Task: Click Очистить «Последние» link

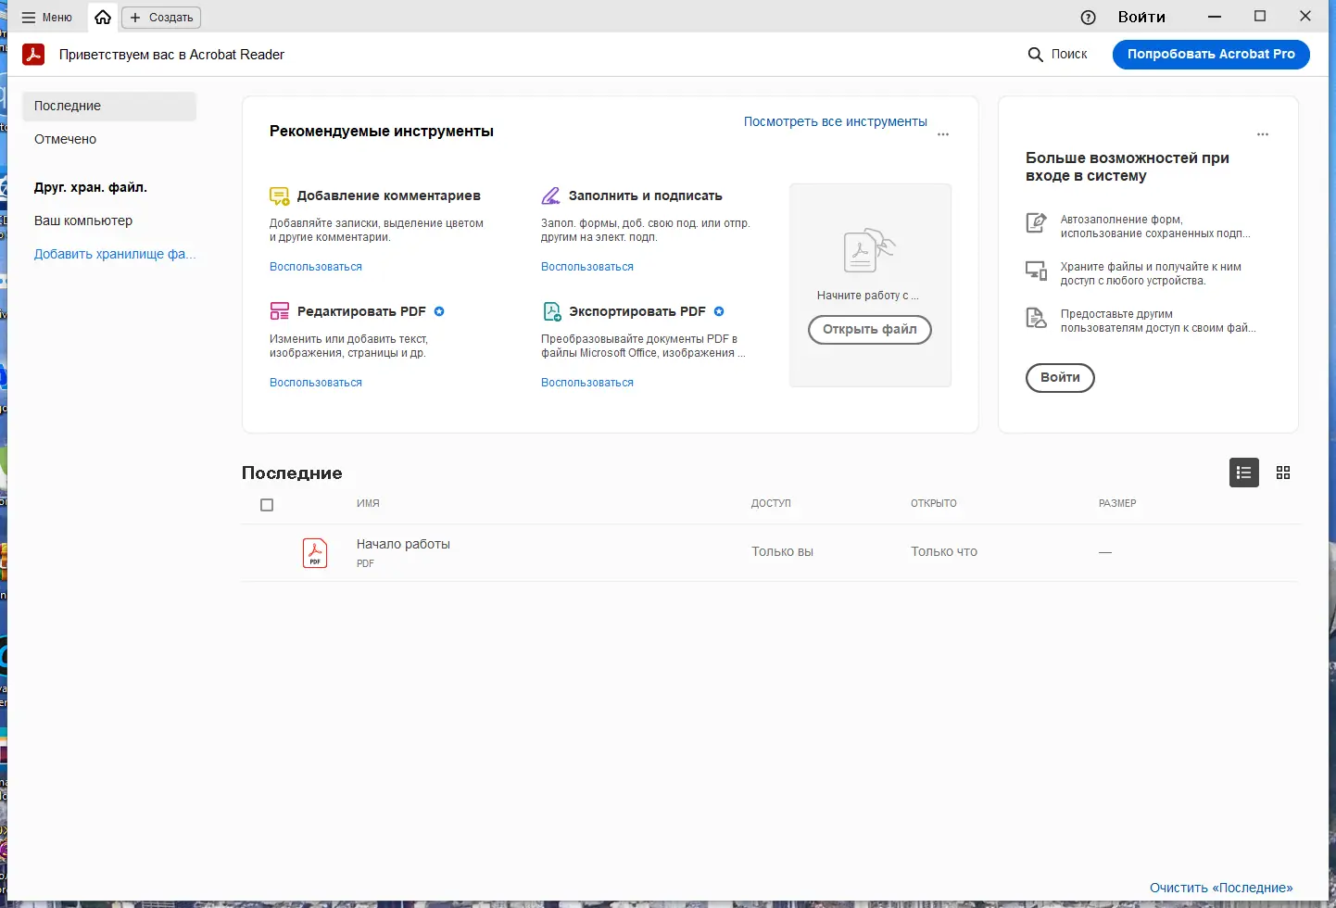Action: click(x=1221, y=888)
